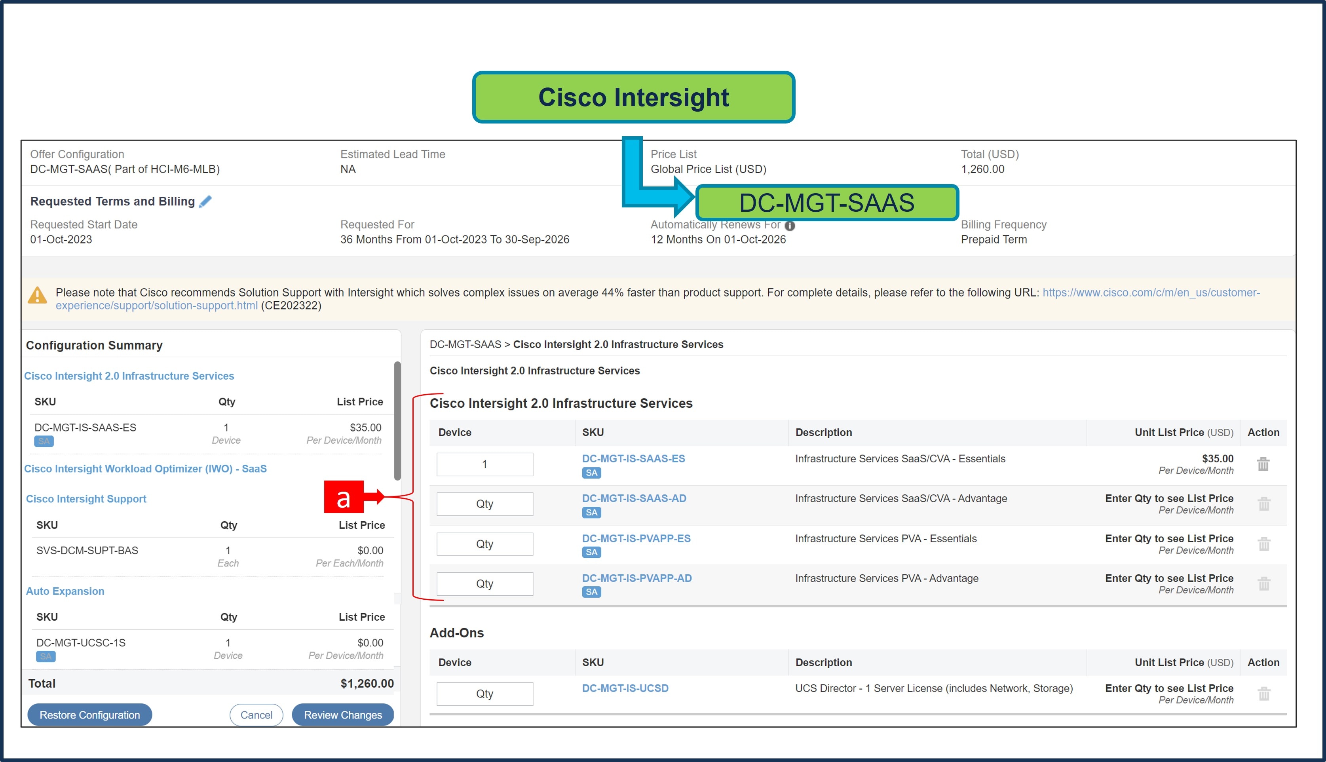Viewport: 1326px width, 762px height.
Task: Click Infrastructure Services PVA - Essentials description
Action: (x=885, y=538)
